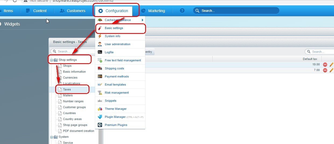The image size is (334, 144).
Task: Open Number ranges in the settings tree
Action: point(73,101)
